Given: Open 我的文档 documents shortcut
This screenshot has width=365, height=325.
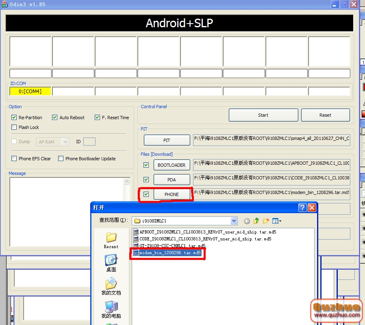Looking at the screenshot, I should [111, 286].
